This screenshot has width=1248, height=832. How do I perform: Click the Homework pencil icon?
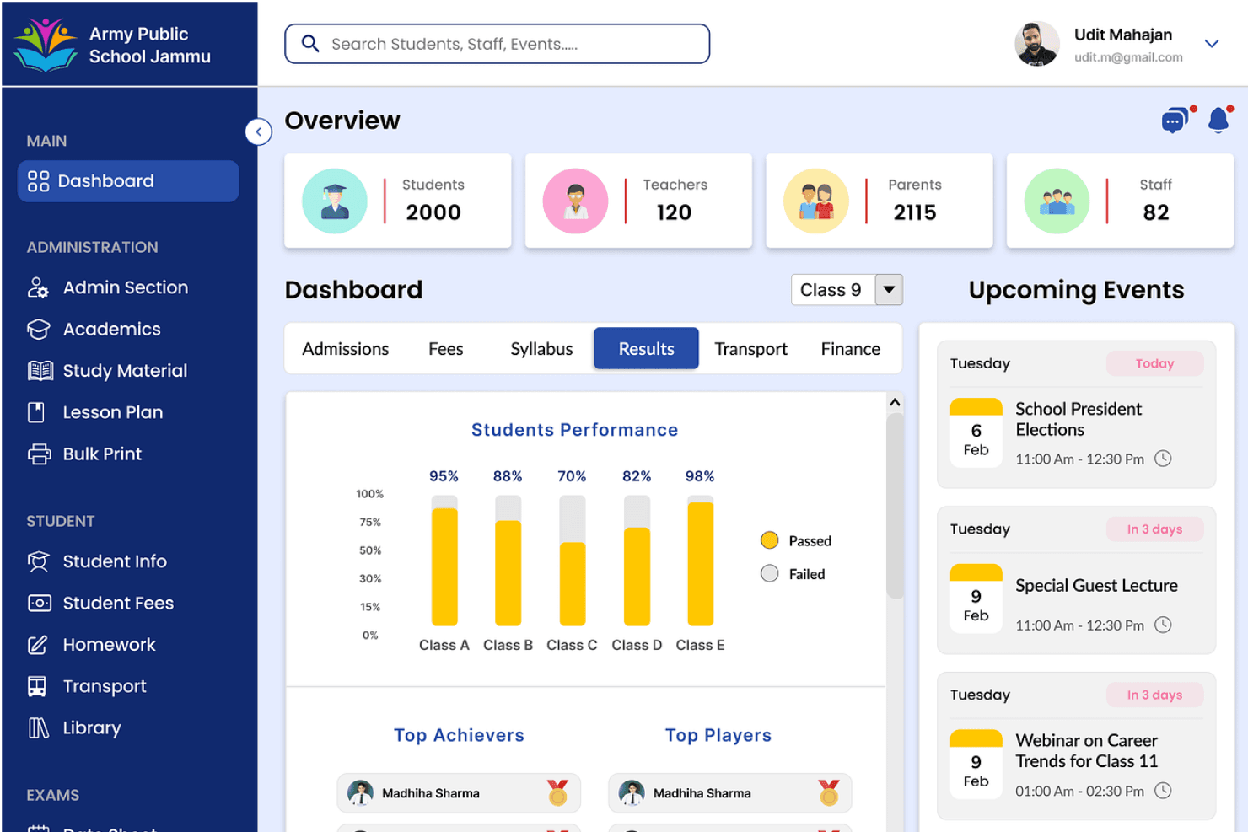pos(38,645)
